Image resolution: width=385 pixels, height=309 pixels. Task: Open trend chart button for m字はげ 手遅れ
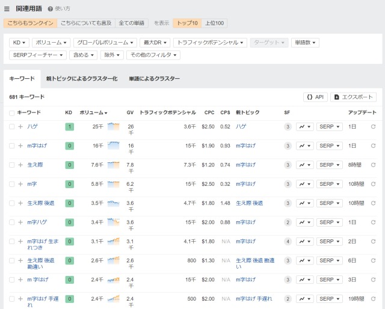305,299
